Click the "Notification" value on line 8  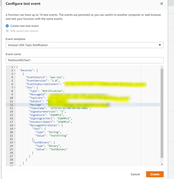coord(52,91)
